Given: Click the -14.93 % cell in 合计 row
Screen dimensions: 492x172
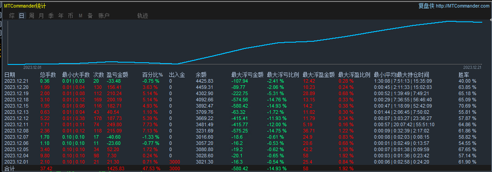Looking at the screenshot, I should point(276,168).
